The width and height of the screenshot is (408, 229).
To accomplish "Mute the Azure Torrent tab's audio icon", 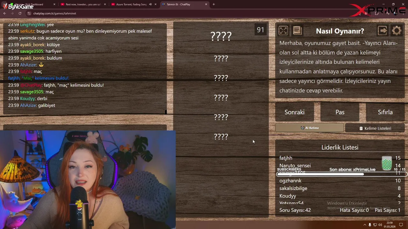I will tap(150, 4).
